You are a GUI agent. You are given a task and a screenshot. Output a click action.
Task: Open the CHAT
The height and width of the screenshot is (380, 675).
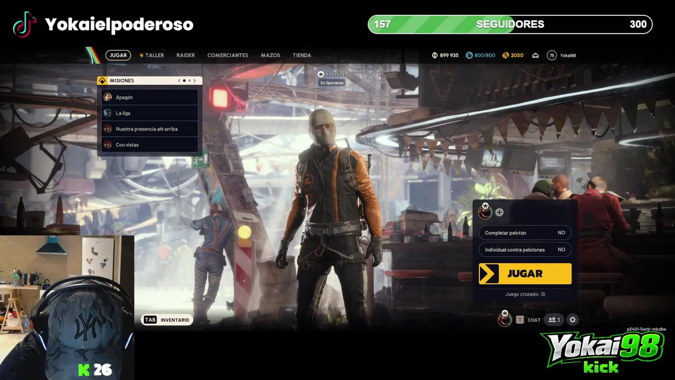[534, 320]
